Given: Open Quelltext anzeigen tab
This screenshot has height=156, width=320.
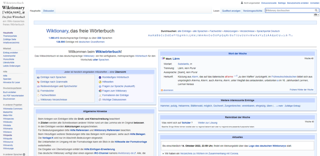Looking at the screenshot, I should pyautogui.click(x=231, y=11).
